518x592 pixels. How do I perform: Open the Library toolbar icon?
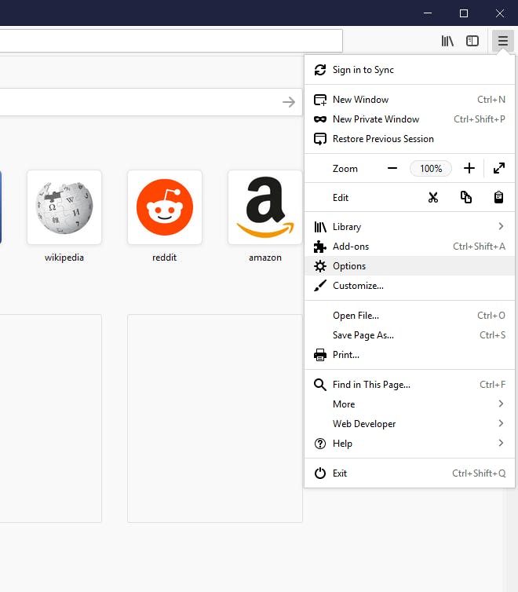click(447, 41)
